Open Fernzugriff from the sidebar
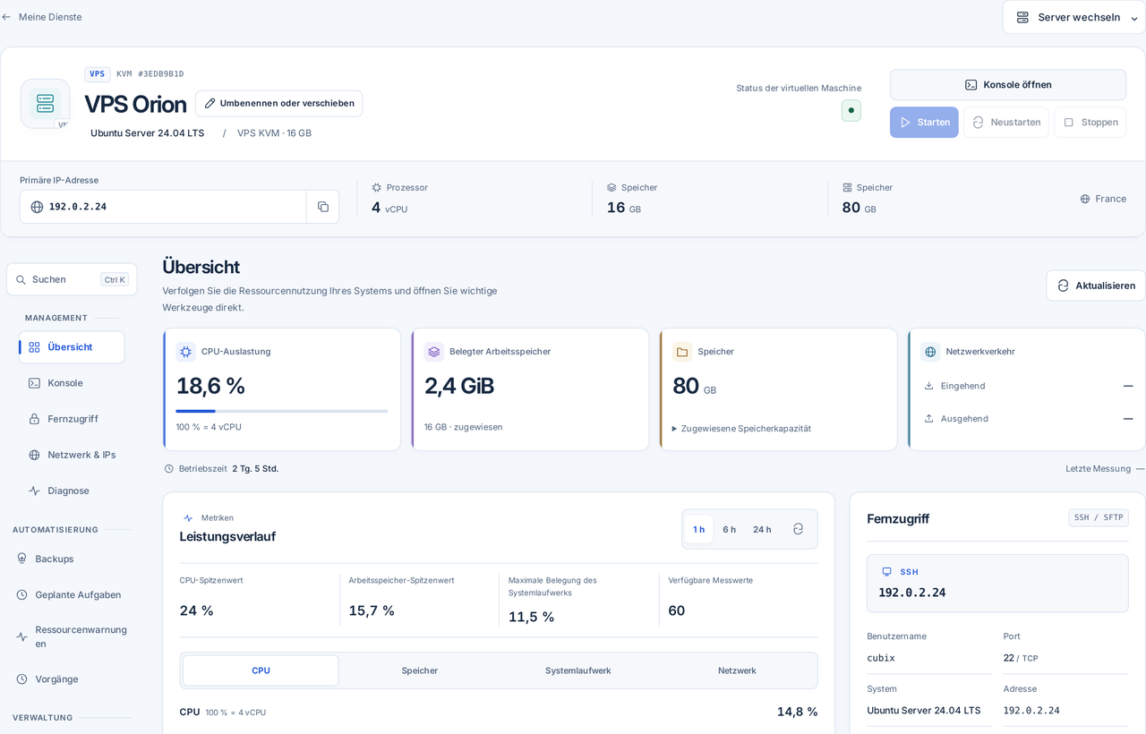1146x734 pixels. click(x=72, y=419)
